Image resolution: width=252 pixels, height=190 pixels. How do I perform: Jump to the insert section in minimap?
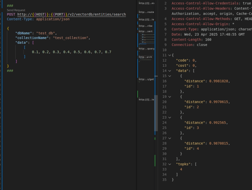coord(146,32)
